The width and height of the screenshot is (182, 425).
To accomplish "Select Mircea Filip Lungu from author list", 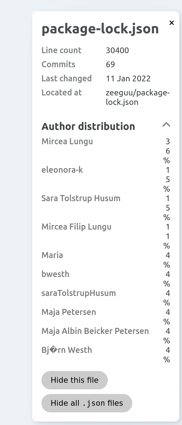I will click(76, 226).
